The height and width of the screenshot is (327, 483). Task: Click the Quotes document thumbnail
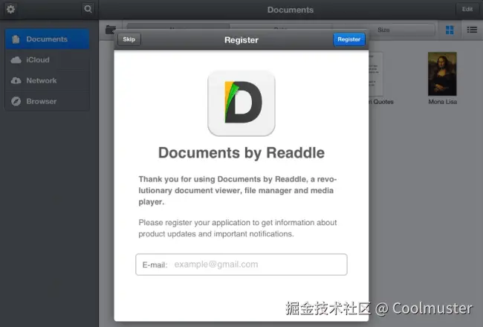(x=376, y=74)
